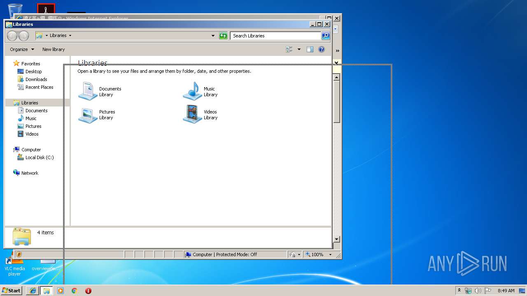Open address bar history dropdown
Screen dimensions: 527x296
coord(213,36)
